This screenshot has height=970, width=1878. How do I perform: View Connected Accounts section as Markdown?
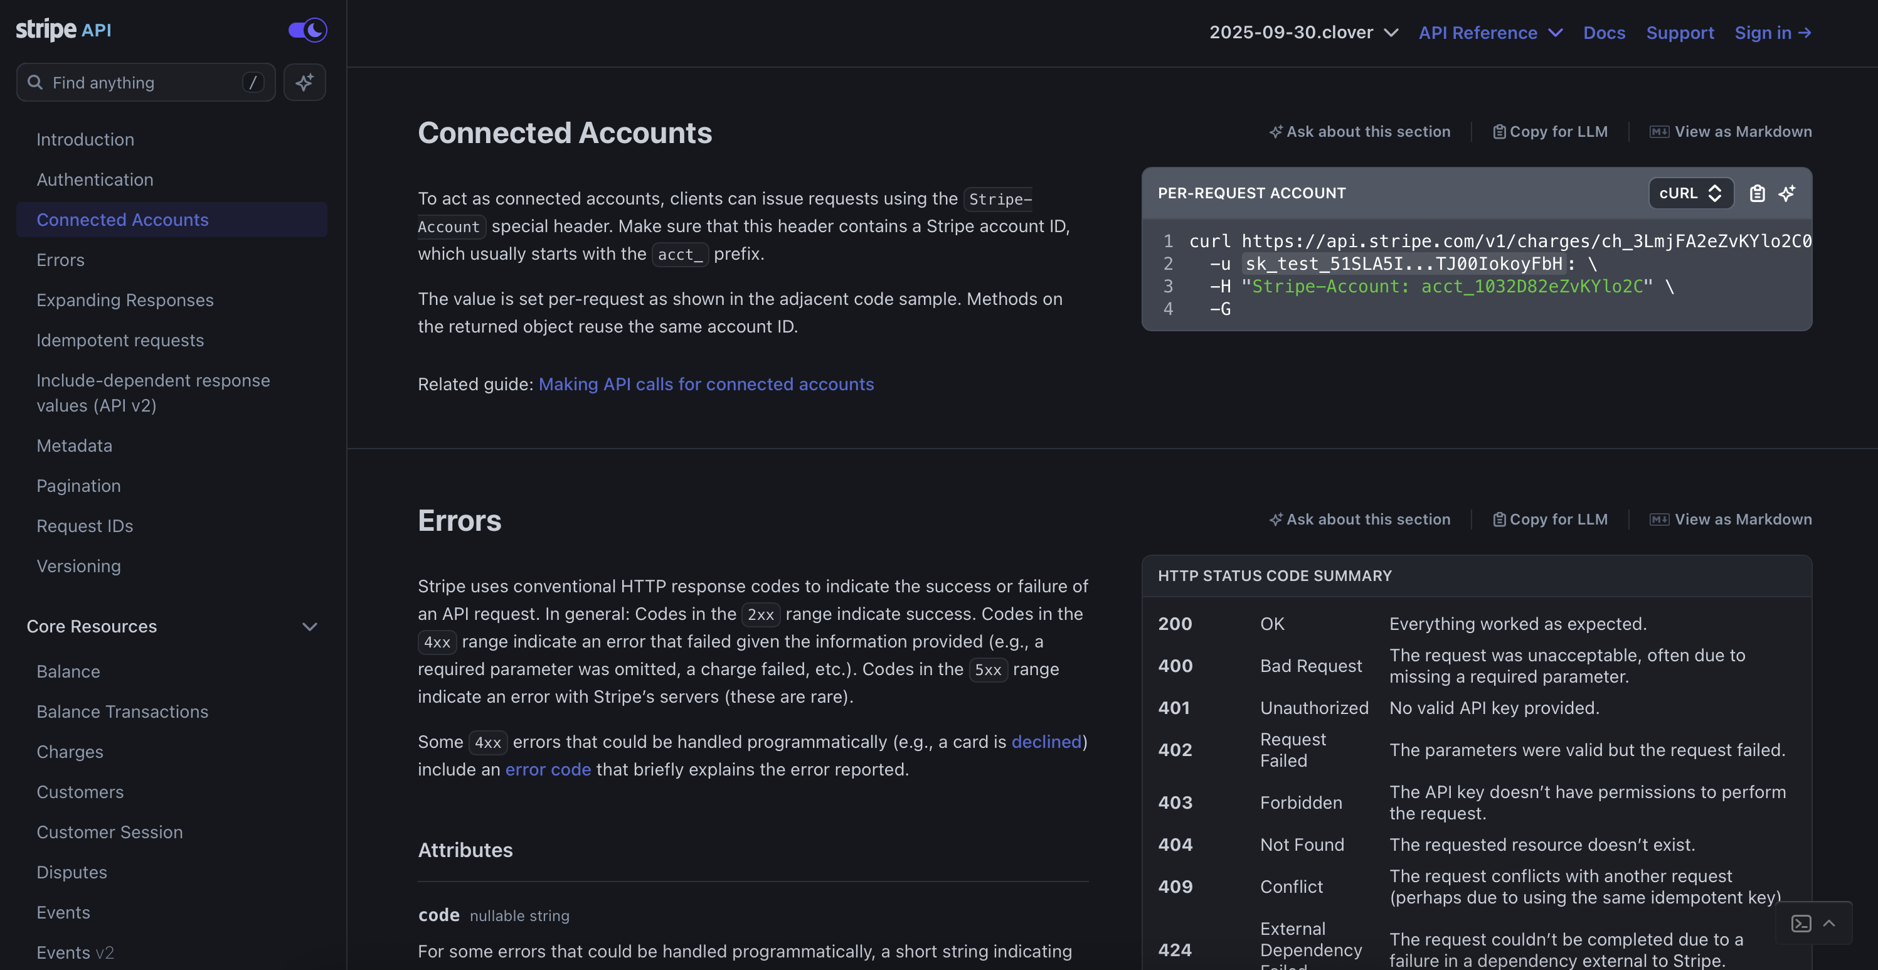pyautogui.click(x=1731, y=132)
